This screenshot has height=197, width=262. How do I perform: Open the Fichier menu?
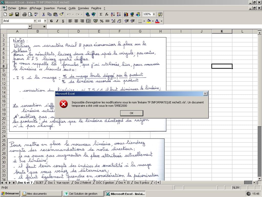click(12, 8)
